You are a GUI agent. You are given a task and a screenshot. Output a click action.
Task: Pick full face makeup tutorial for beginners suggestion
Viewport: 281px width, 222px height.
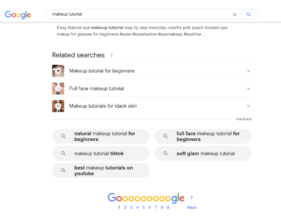pos(203,137)
